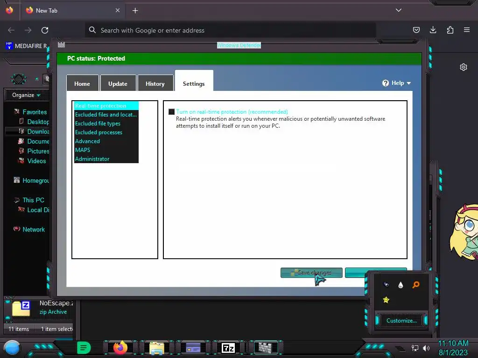Screen dimensions: 478x358
Task: Open the Firefox hamburger application menu
Action: click(467, 30)
